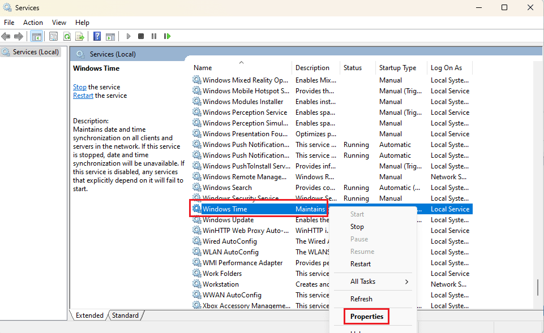Select the Windows Time service row
Image resolution: width=544 pixels, height=333 pixels.
click(x=332, y=209)
